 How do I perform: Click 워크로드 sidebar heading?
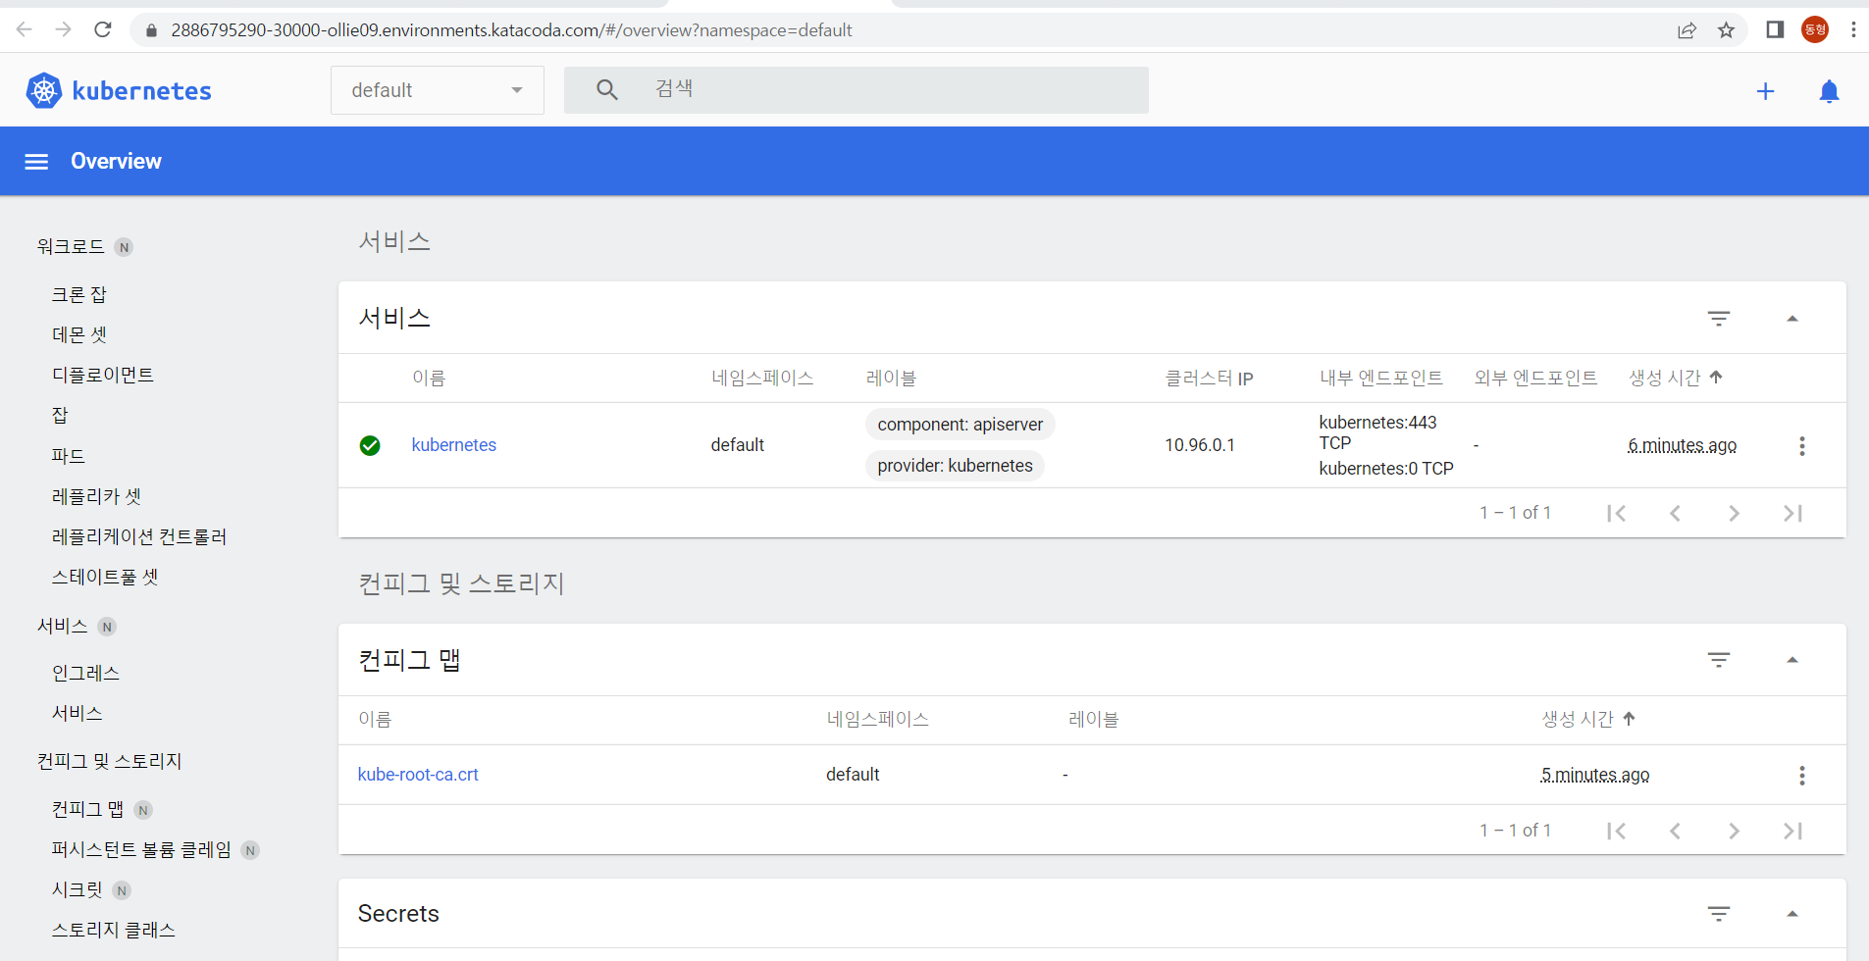click(x=71, y=246)
